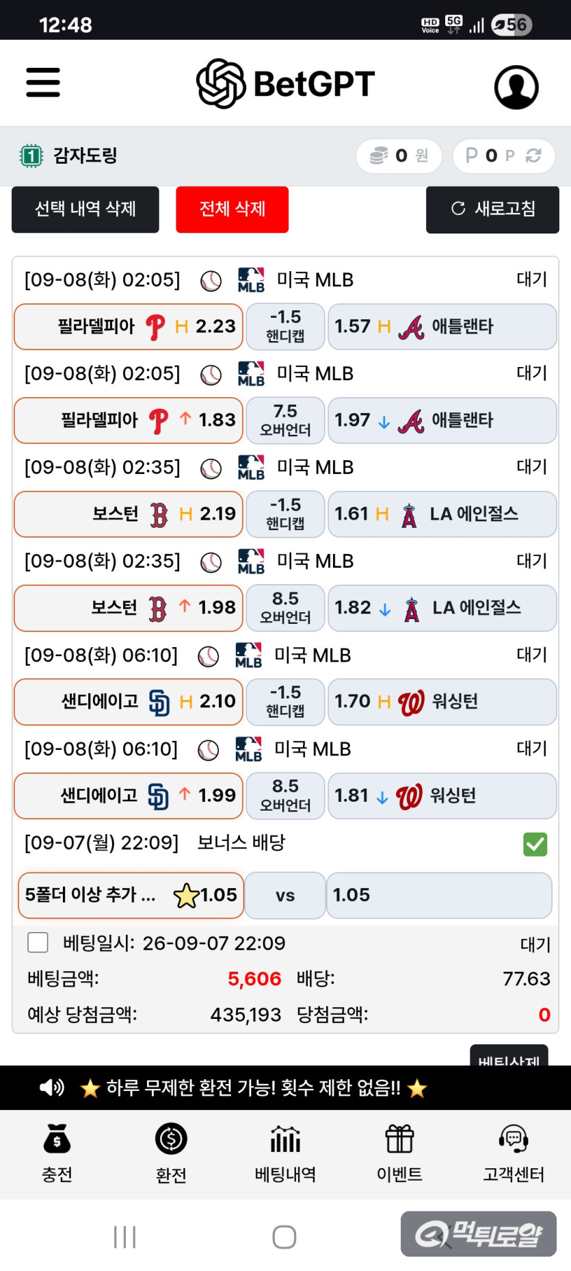Screen dimensions: 571x1271
Task: Open the user profile icon
Action: (x=516, y=87)
